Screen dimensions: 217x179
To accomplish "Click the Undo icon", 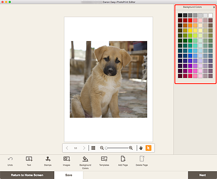I will pyautogui.click(x=10, y=159).
